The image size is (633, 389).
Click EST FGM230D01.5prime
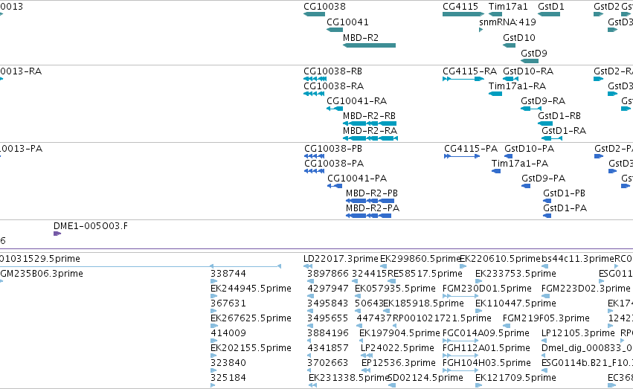487,289
